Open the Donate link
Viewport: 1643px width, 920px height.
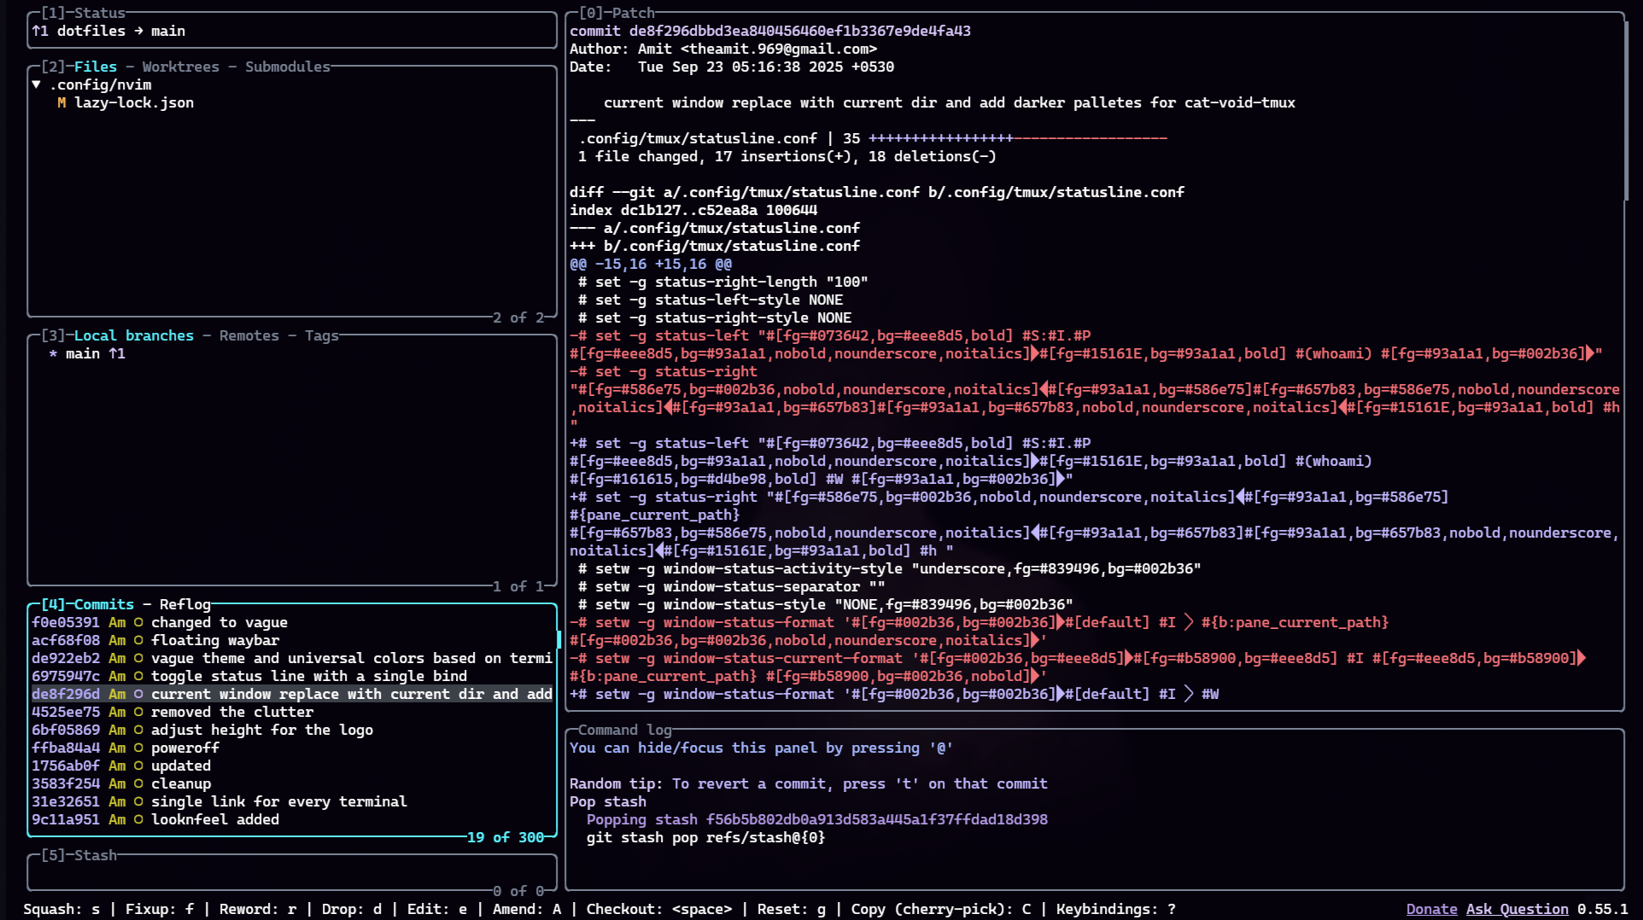1432,909
